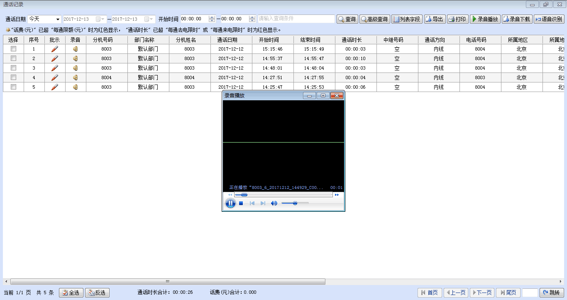Screen dimensions: 567x300
Task: Expand the 通话日期 '今天' dropdown
Action: 57,19
